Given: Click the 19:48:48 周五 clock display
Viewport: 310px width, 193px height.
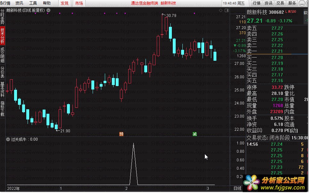Looking at the screenshot, I should coord(234,3).
